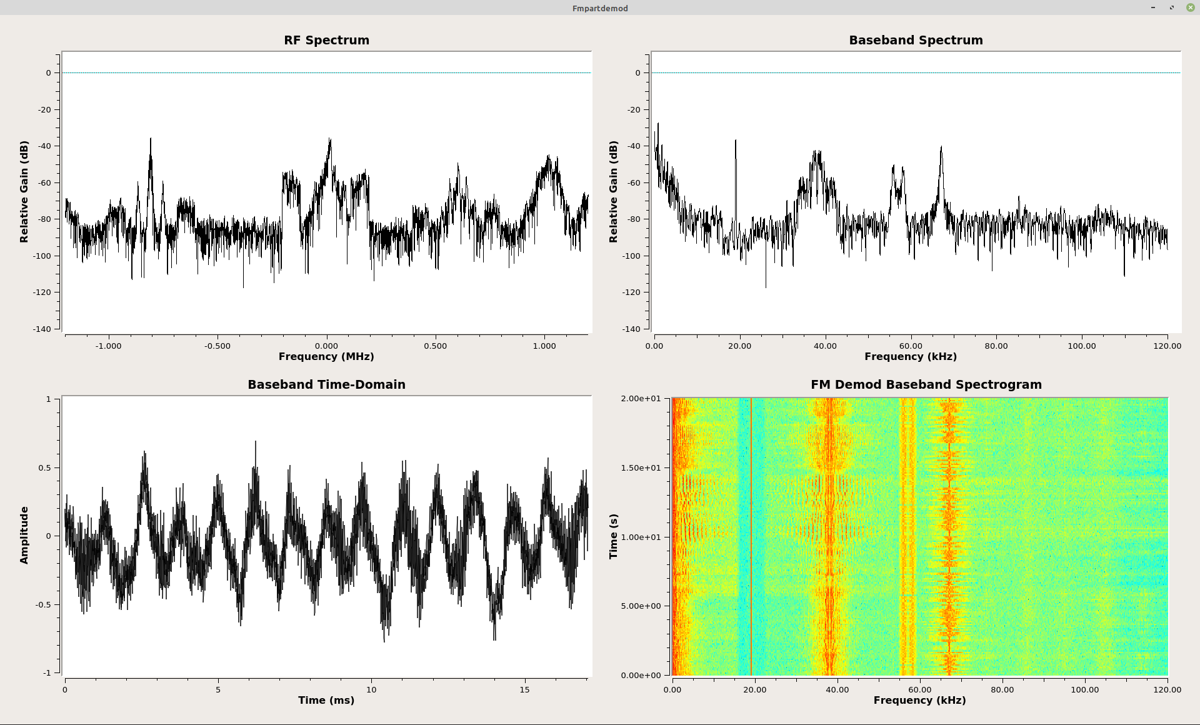The height and width of the screenshot is (725, 1200).
Task: Click the 0.000 MHz tick label
Action: (x=326, y=346)
